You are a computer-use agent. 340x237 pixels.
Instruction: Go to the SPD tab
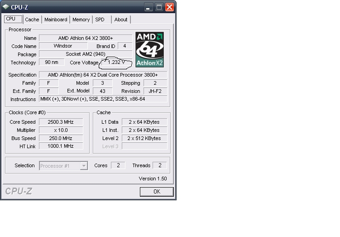point(102,19)
